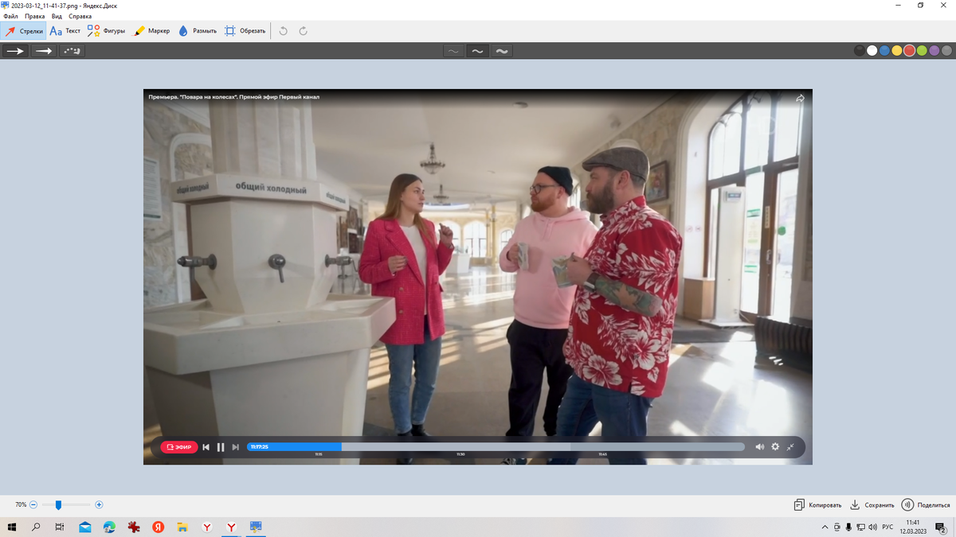Viewport: 956px width, 537px height.
Task: Set the thickest line thickness
Action: (x=502, y=51)
